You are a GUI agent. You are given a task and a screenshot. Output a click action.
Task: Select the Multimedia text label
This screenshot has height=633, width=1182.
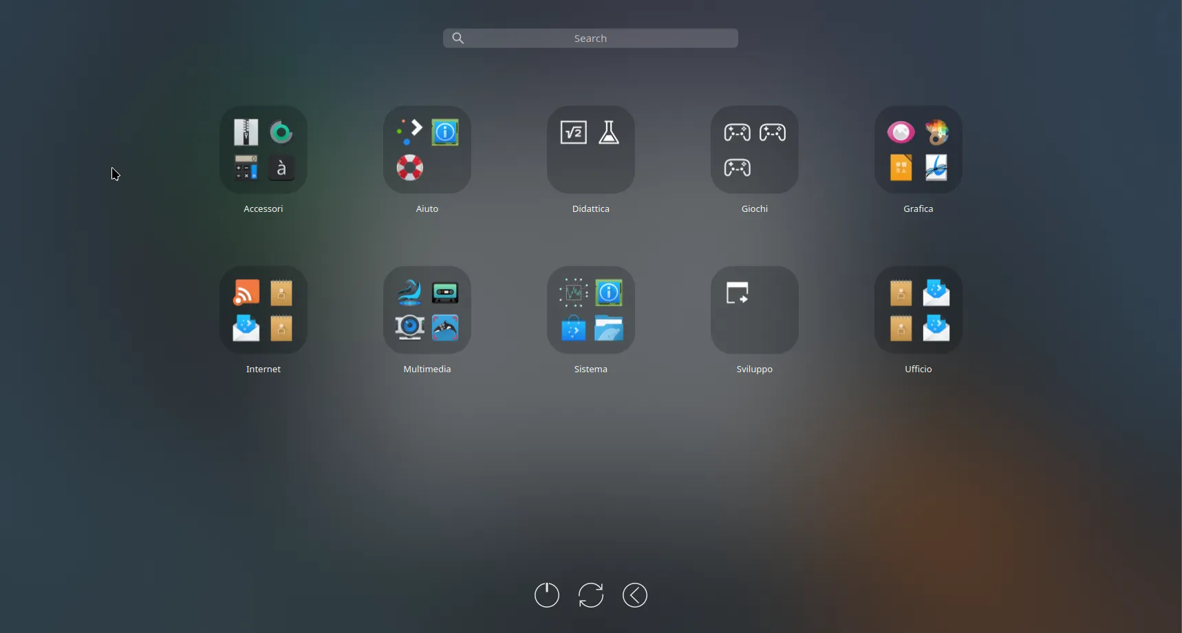[x=427, y=369]
